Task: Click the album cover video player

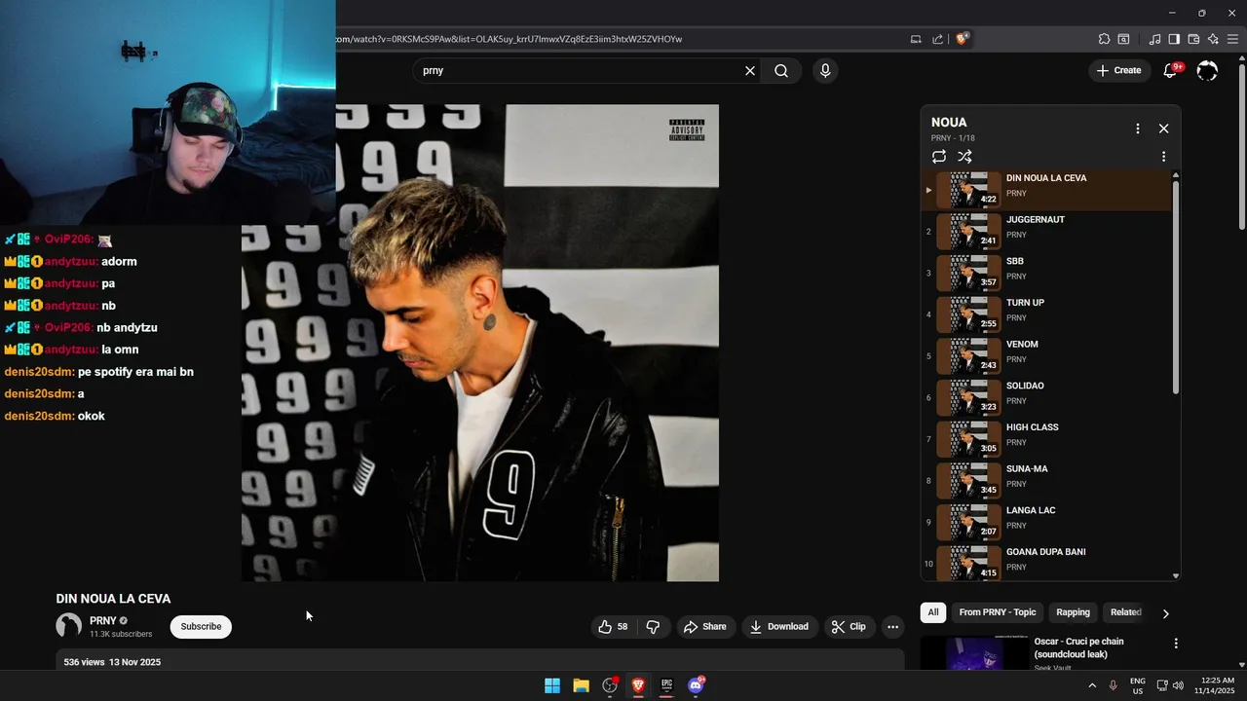Action: [480, 343]
